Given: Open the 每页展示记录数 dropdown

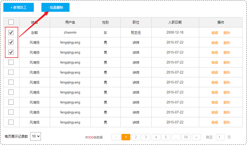Looking at the screenshot, I should [x=36, y=136].
